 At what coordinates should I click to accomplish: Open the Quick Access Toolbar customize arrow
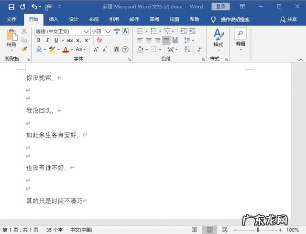59,7
